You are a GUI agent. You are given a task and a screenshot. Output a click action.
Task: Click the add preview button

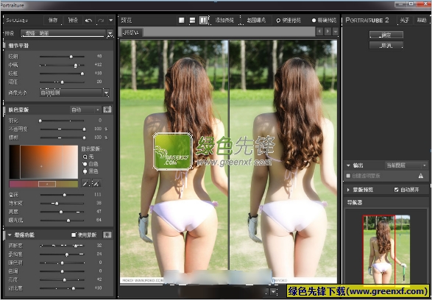click(224, 21)
